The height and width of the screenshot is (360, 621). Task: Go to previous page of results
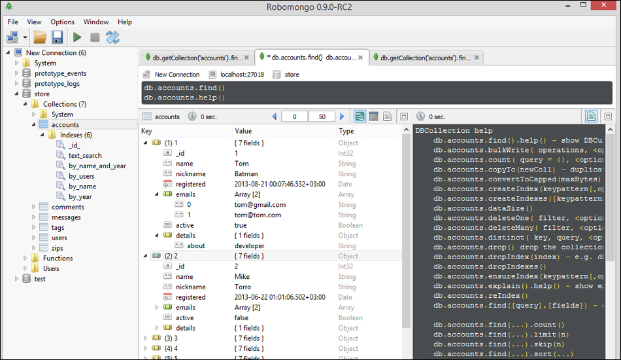(x=274, y=117)
